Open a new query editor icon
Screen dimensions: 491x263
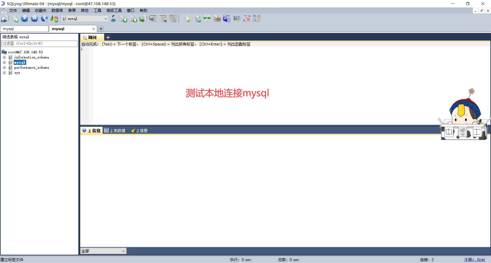pyautogui.click(x=15, y=19)
